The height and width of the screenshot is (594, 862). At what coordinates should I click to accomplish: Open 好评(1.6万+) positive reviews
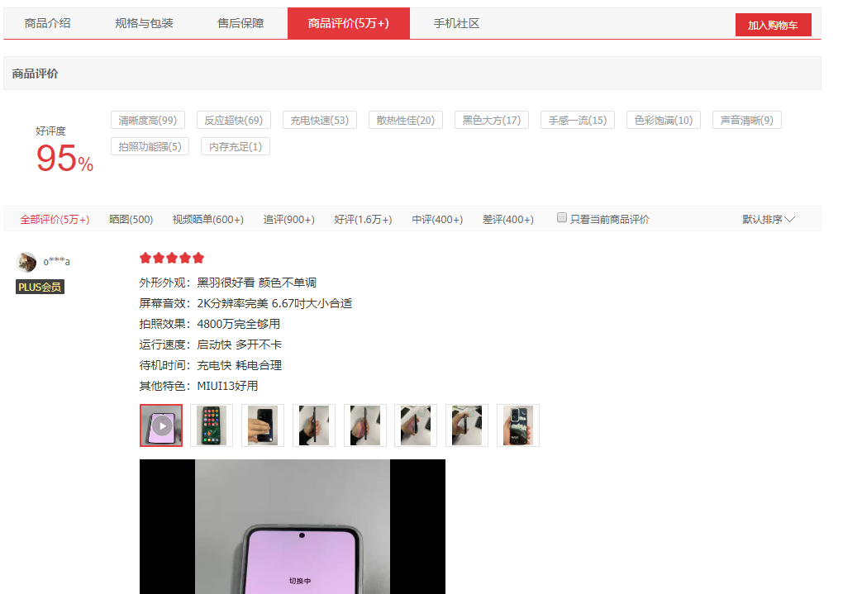(363, 219)
